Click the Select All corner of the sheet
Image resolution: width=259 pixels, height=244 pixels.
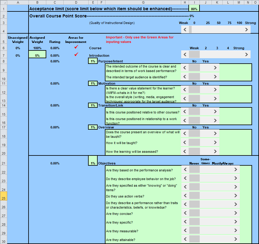[x=4, y=2]
